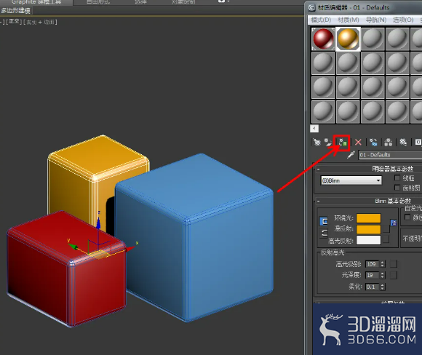Open the 材质(M) menu

tap(349, 20)
